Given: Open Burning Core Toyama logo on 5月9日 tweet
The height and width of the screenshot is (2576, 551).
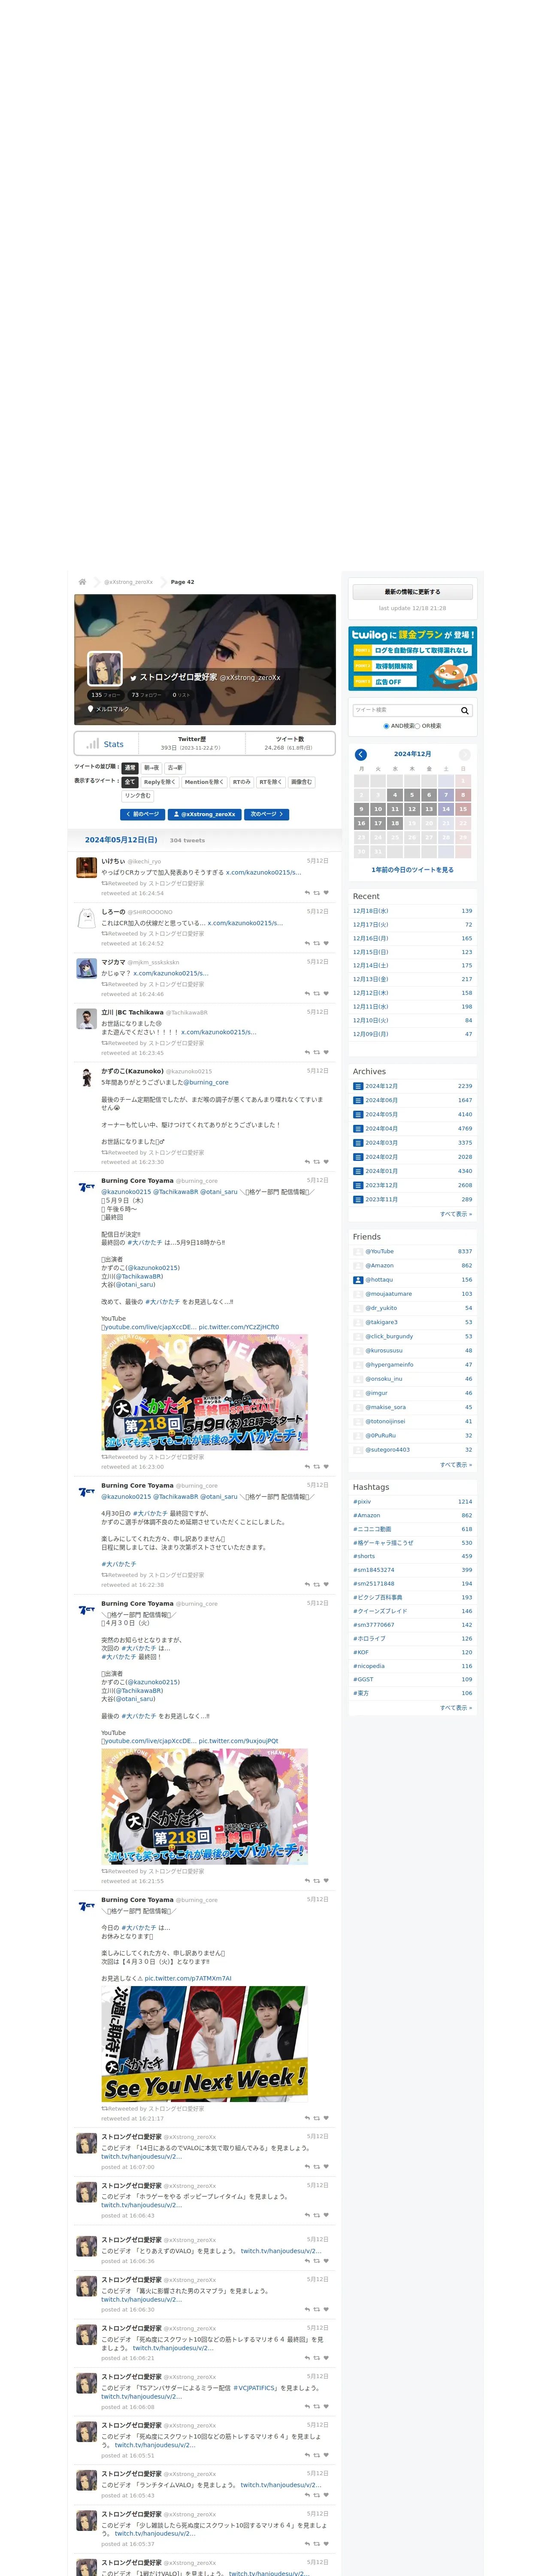Looking at the screenshot, I should pyautogui.click(x=87, y=1187).
